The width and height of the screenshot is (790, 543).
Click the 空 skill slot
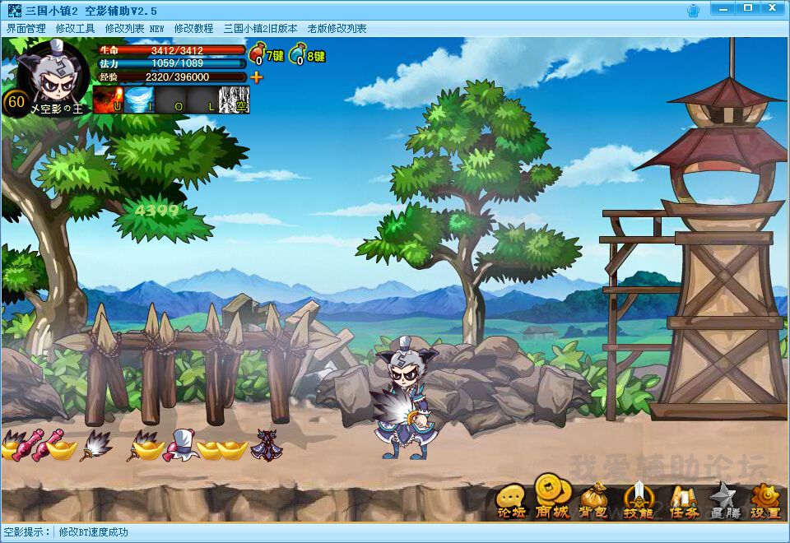pos(235,100)
